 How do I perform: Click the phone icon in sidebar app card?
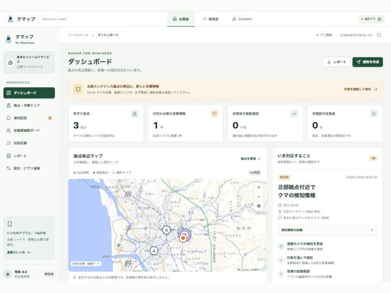click(x=10, y=224)
